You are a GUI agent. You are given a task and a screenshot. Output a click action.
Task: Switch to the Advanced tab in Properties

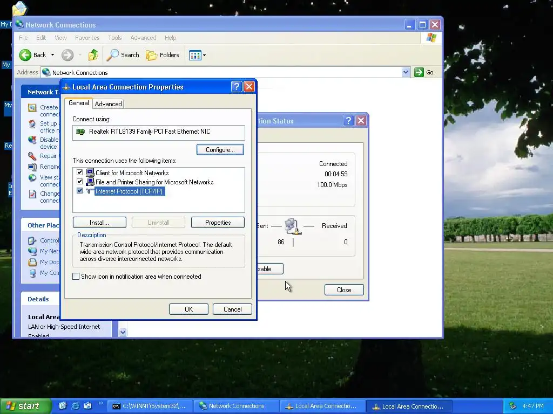108,104
